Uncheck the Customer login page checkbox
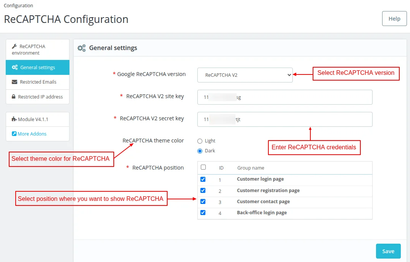Image resolution: width=410 pixels, height=262 pixels. point(203,179)
